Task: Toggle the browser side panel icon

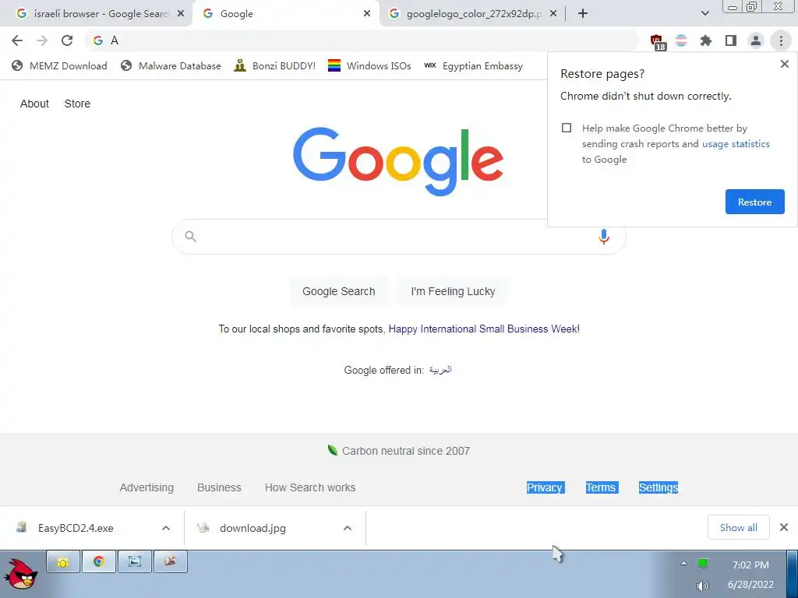Action: 731,40
